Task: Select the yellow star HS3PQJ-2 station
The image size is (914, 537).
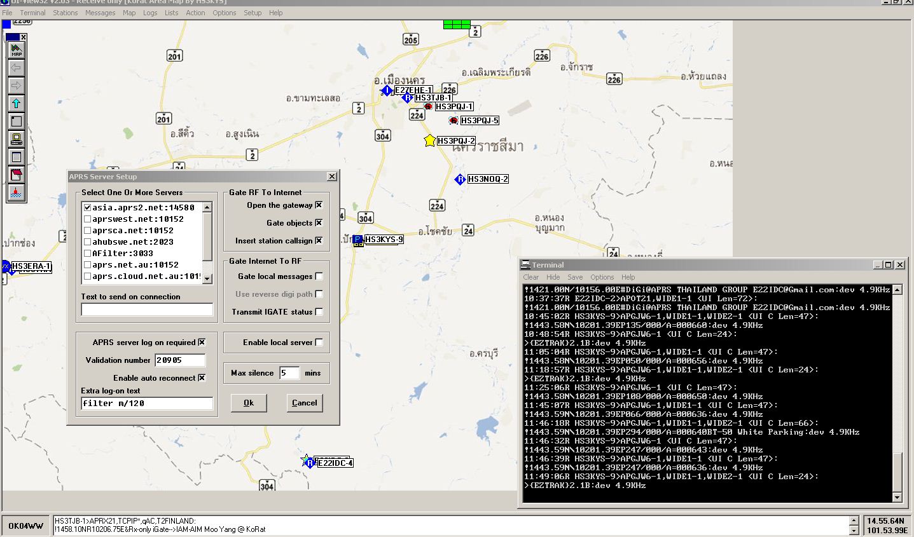Action: (x=430, y=140)
